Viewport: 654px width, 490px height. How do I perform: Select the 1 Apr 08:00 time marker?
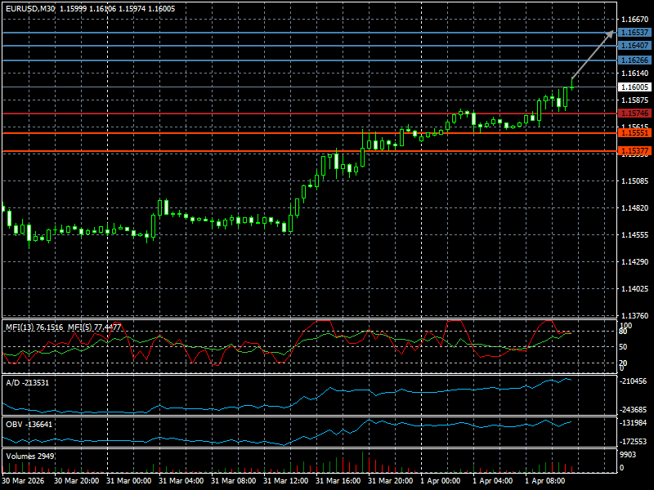(545, 482)
